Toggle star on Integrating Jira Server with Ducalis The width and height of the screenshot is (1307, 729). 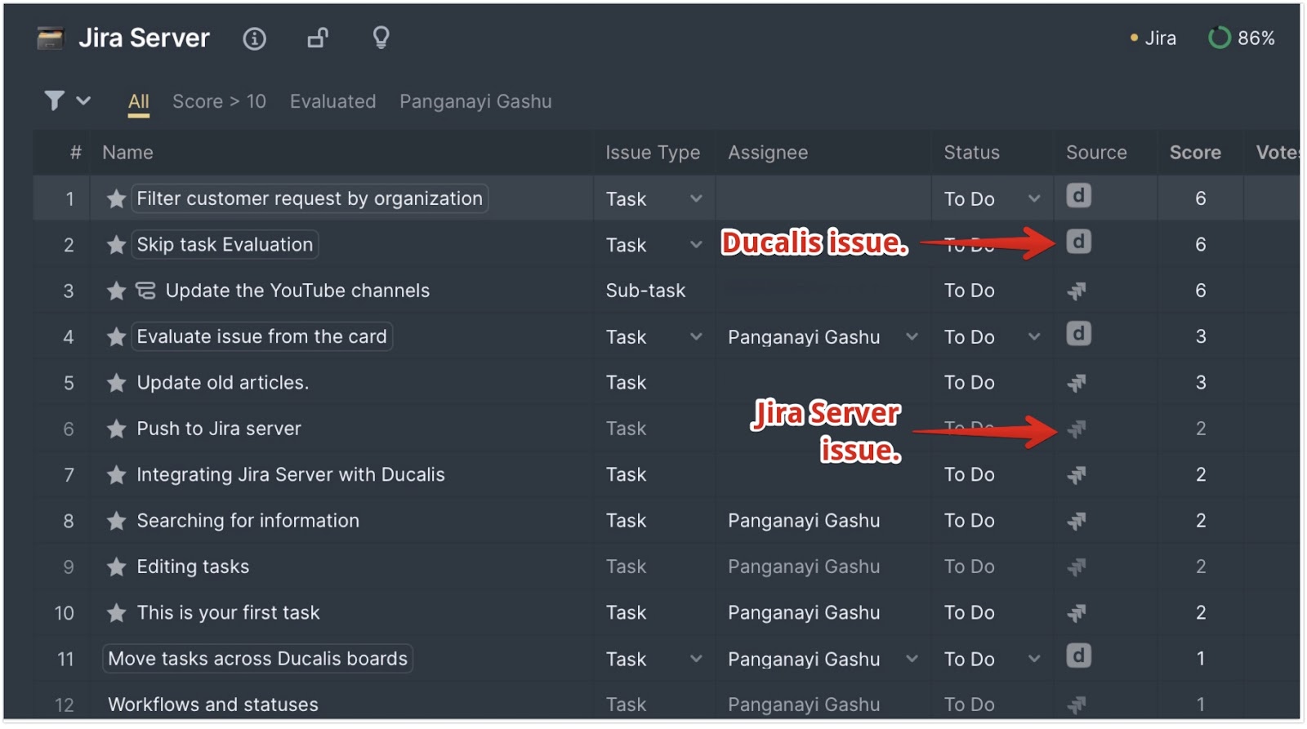point(117,474)
